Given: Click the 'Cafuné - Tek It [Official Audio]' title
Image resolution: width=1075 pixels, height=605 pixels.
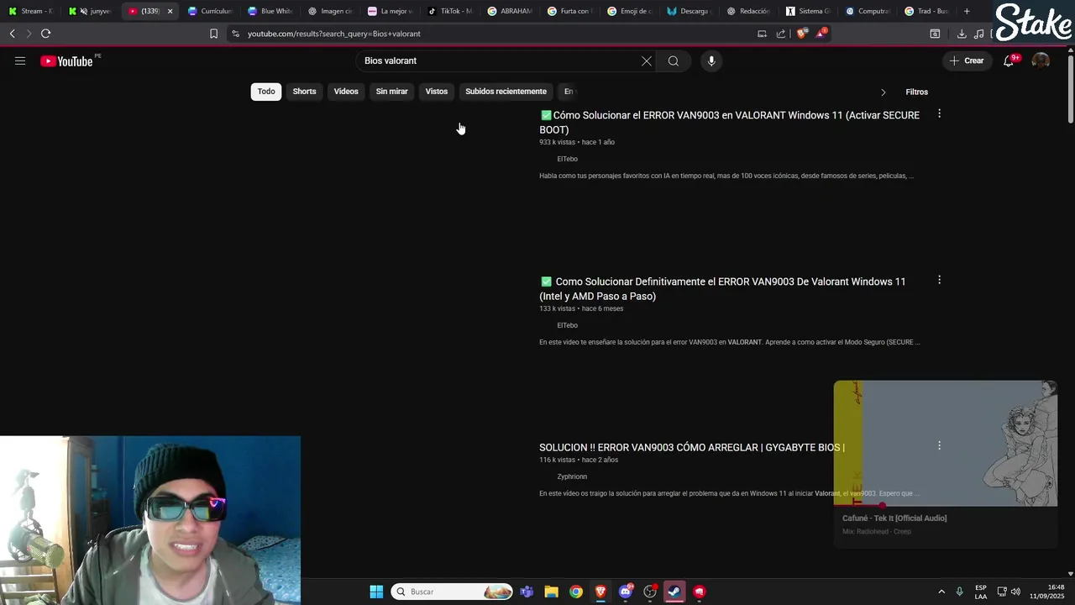Looking at the screenshot, I should (x=894, y=518).
